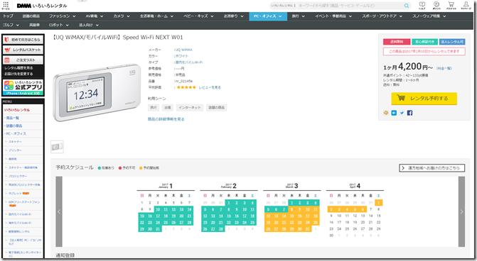Show previous months in calendar
The image size is (477, 261).
59,211
